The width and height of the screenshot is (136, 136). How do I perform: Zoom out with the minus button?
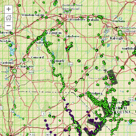pyautogui.click(x=9, y=26)
